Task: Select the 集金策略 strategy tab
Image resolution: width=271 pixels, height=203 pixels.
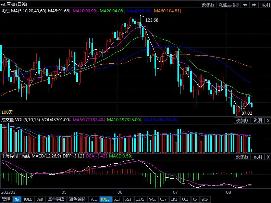Action: point(56,199)
